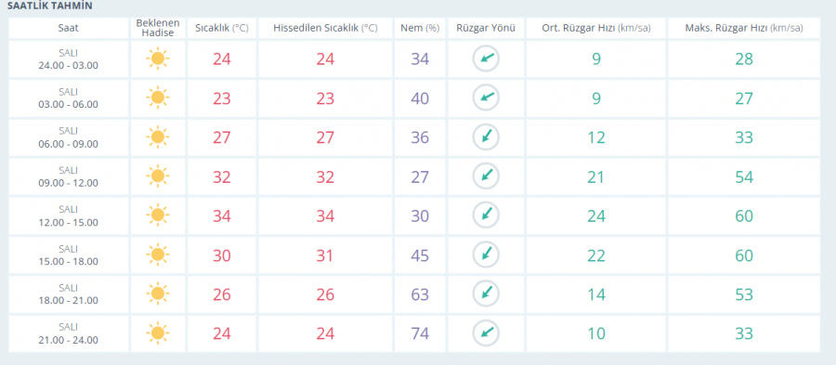The image size is (836, 365).
Task: Click wind direction arrow in 15.00 - 18.00 row
Action: [x=486, y=254]
